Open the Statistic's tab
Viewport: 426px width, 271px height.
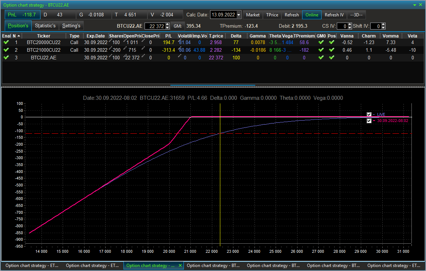point(45,26)
